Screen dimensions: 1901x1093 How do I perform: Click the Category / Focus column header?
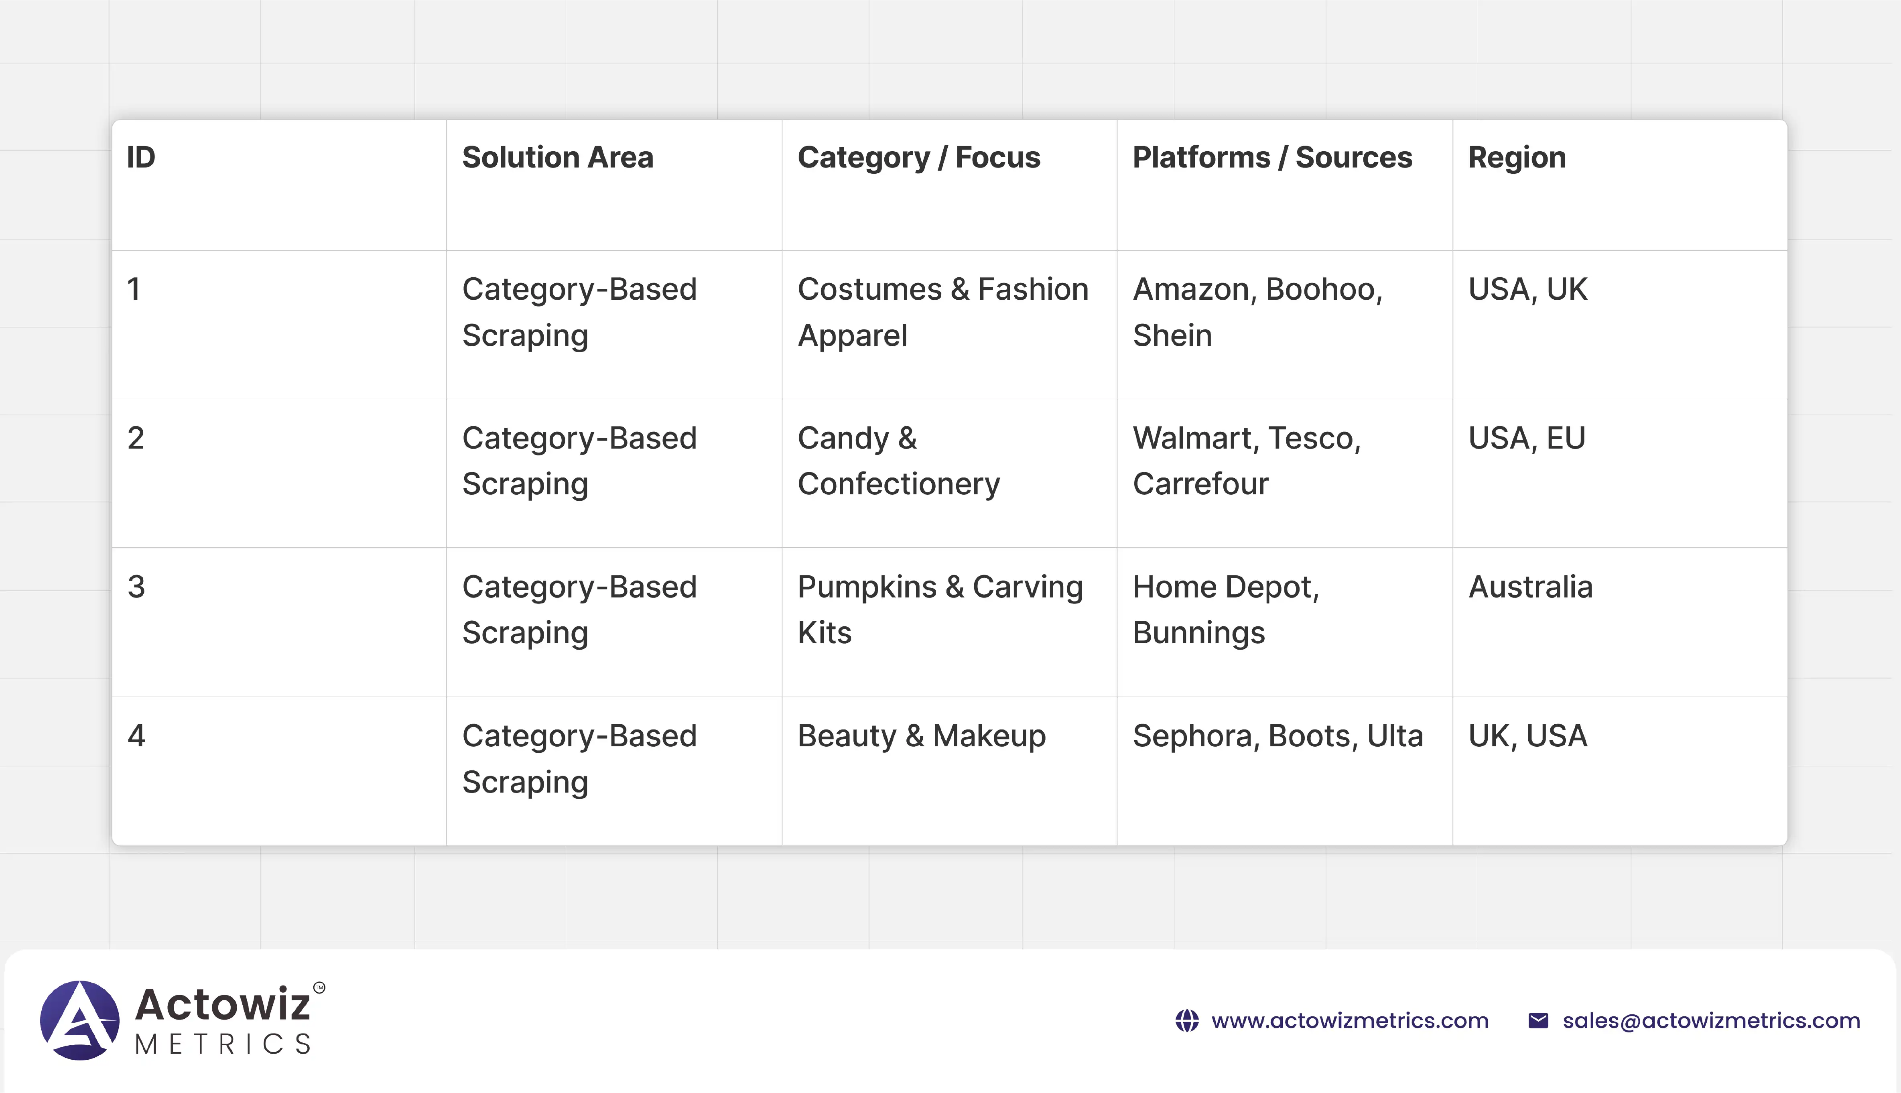919,158
